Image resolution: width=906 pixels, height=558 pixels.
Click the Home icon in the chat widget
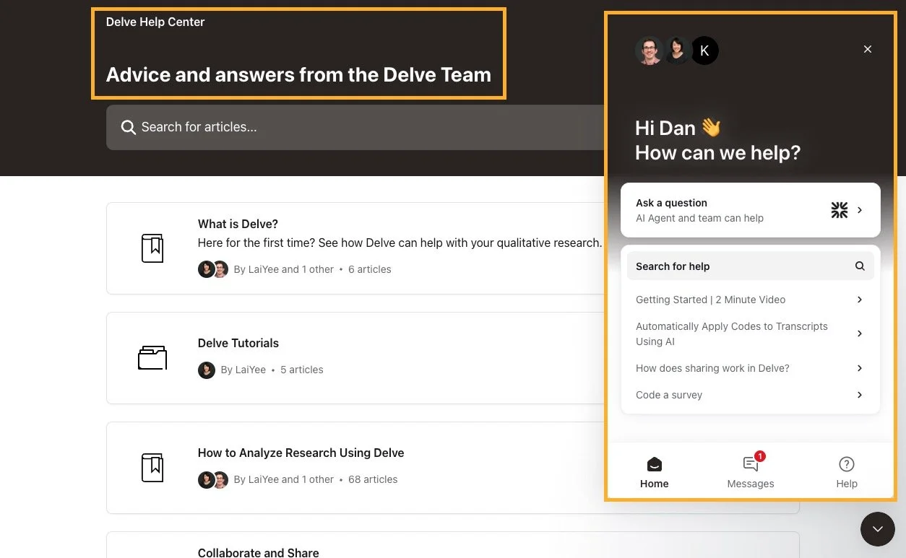click(654, 464)
